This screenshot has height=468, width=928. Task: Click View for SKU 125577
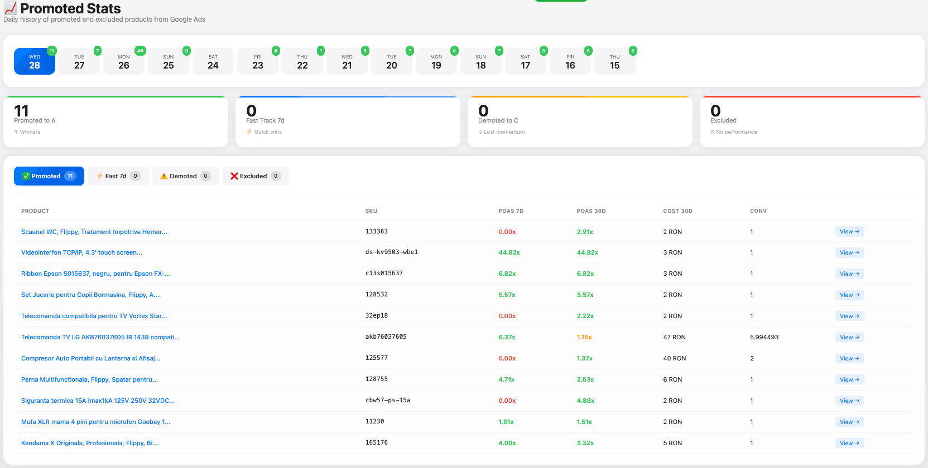pos(849,358)
